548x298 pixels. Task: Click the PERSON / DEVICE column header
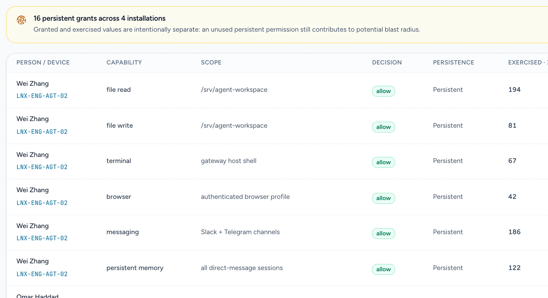(x=43, y=62)
